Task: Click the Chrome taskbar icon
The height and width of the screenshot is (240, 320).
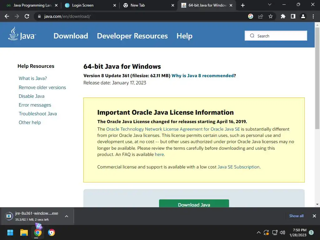Action: pyautogui.click(x=38, y=232)
